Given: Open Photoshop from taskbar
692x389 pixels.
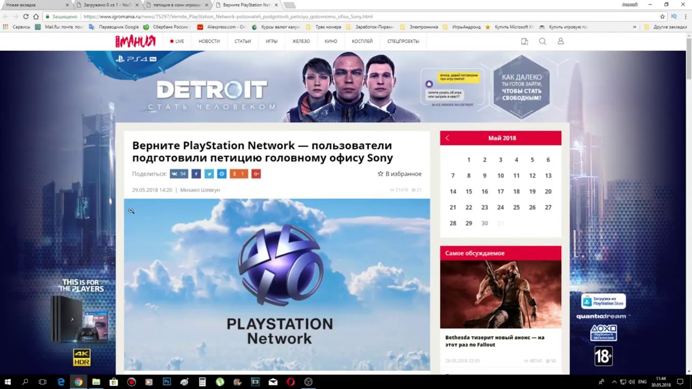Looking at the screenshot, I should (167, 382).
